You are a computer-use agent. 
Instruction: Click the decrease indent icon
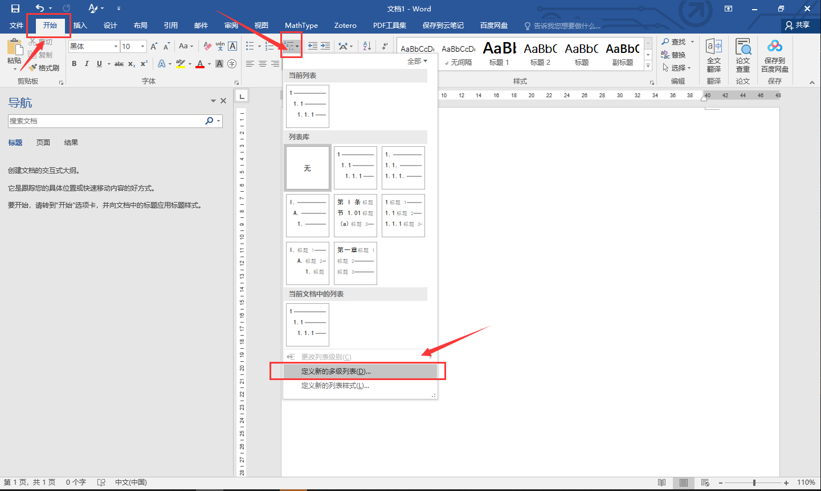[x=313, y=47]
